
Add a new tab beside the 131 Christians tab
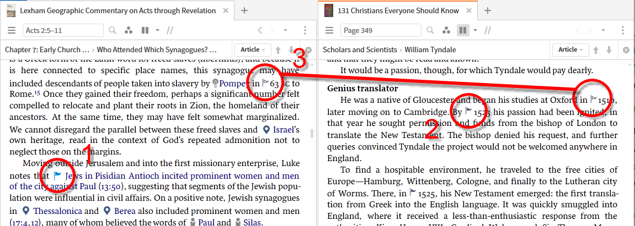[x=488, y=10]
